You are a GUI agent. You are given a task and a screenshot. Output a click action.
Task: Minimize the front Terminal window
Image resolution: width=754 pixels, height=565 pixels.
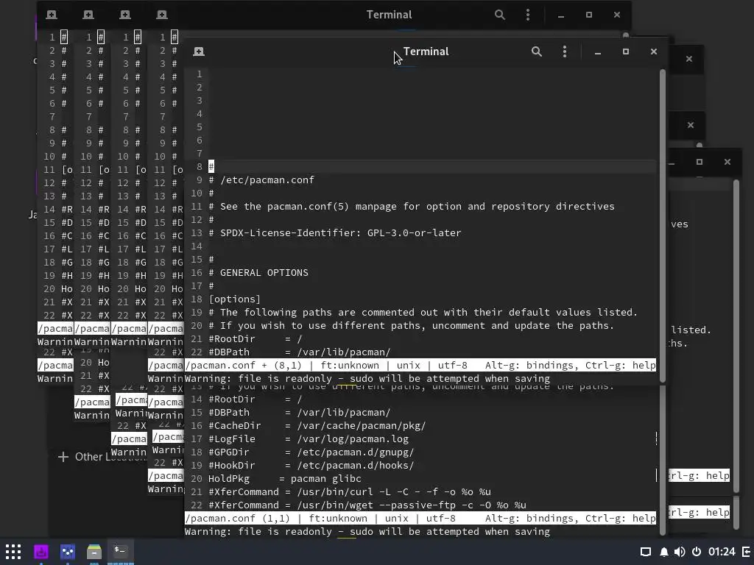pyautogui.click(x=598, y=52)
